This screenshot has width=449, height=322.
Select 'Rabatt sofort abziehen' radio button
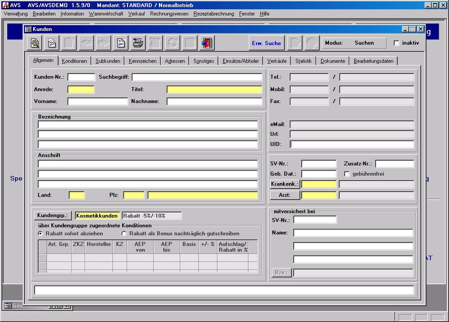[x=40, y=234]
